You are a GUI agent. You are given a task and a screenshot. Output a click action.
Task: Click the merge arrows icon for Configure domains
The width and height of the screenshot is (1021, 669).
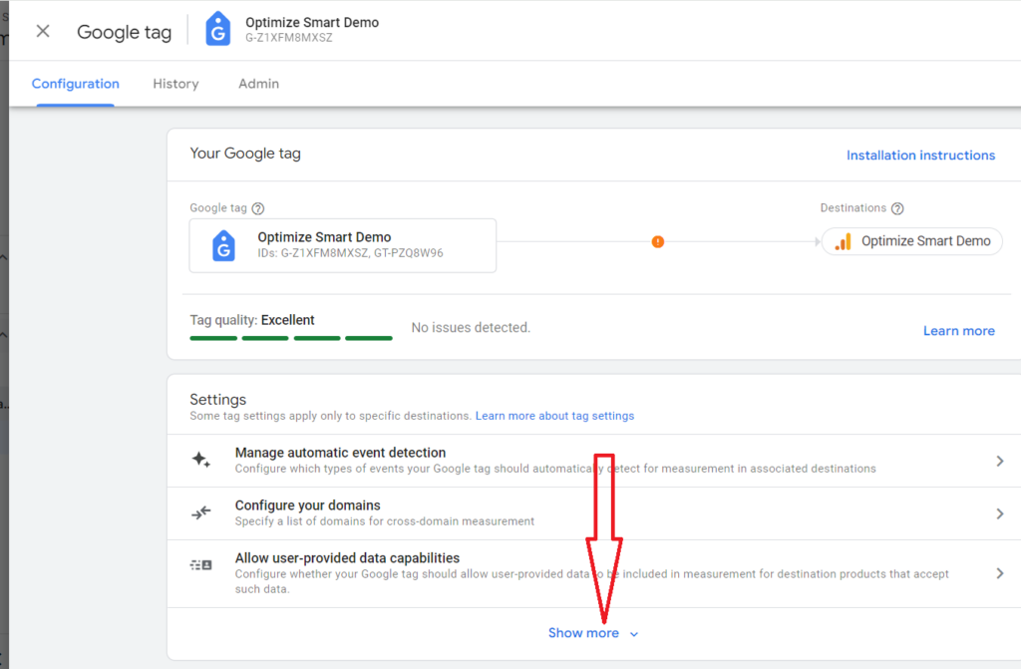(201, 512)
